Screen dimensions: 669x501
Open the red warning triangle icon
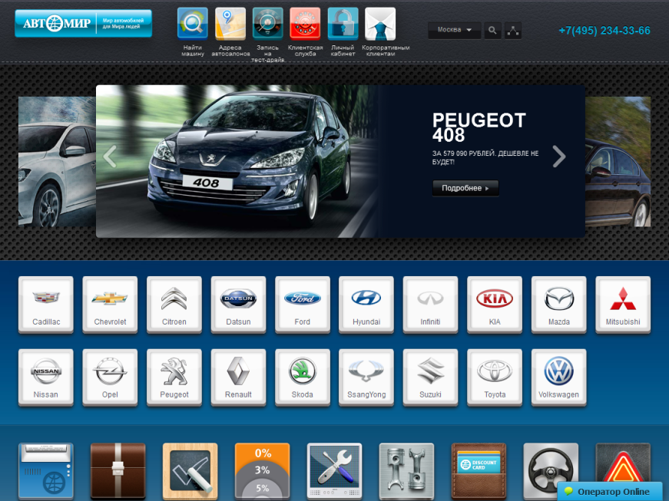(623, 463)
